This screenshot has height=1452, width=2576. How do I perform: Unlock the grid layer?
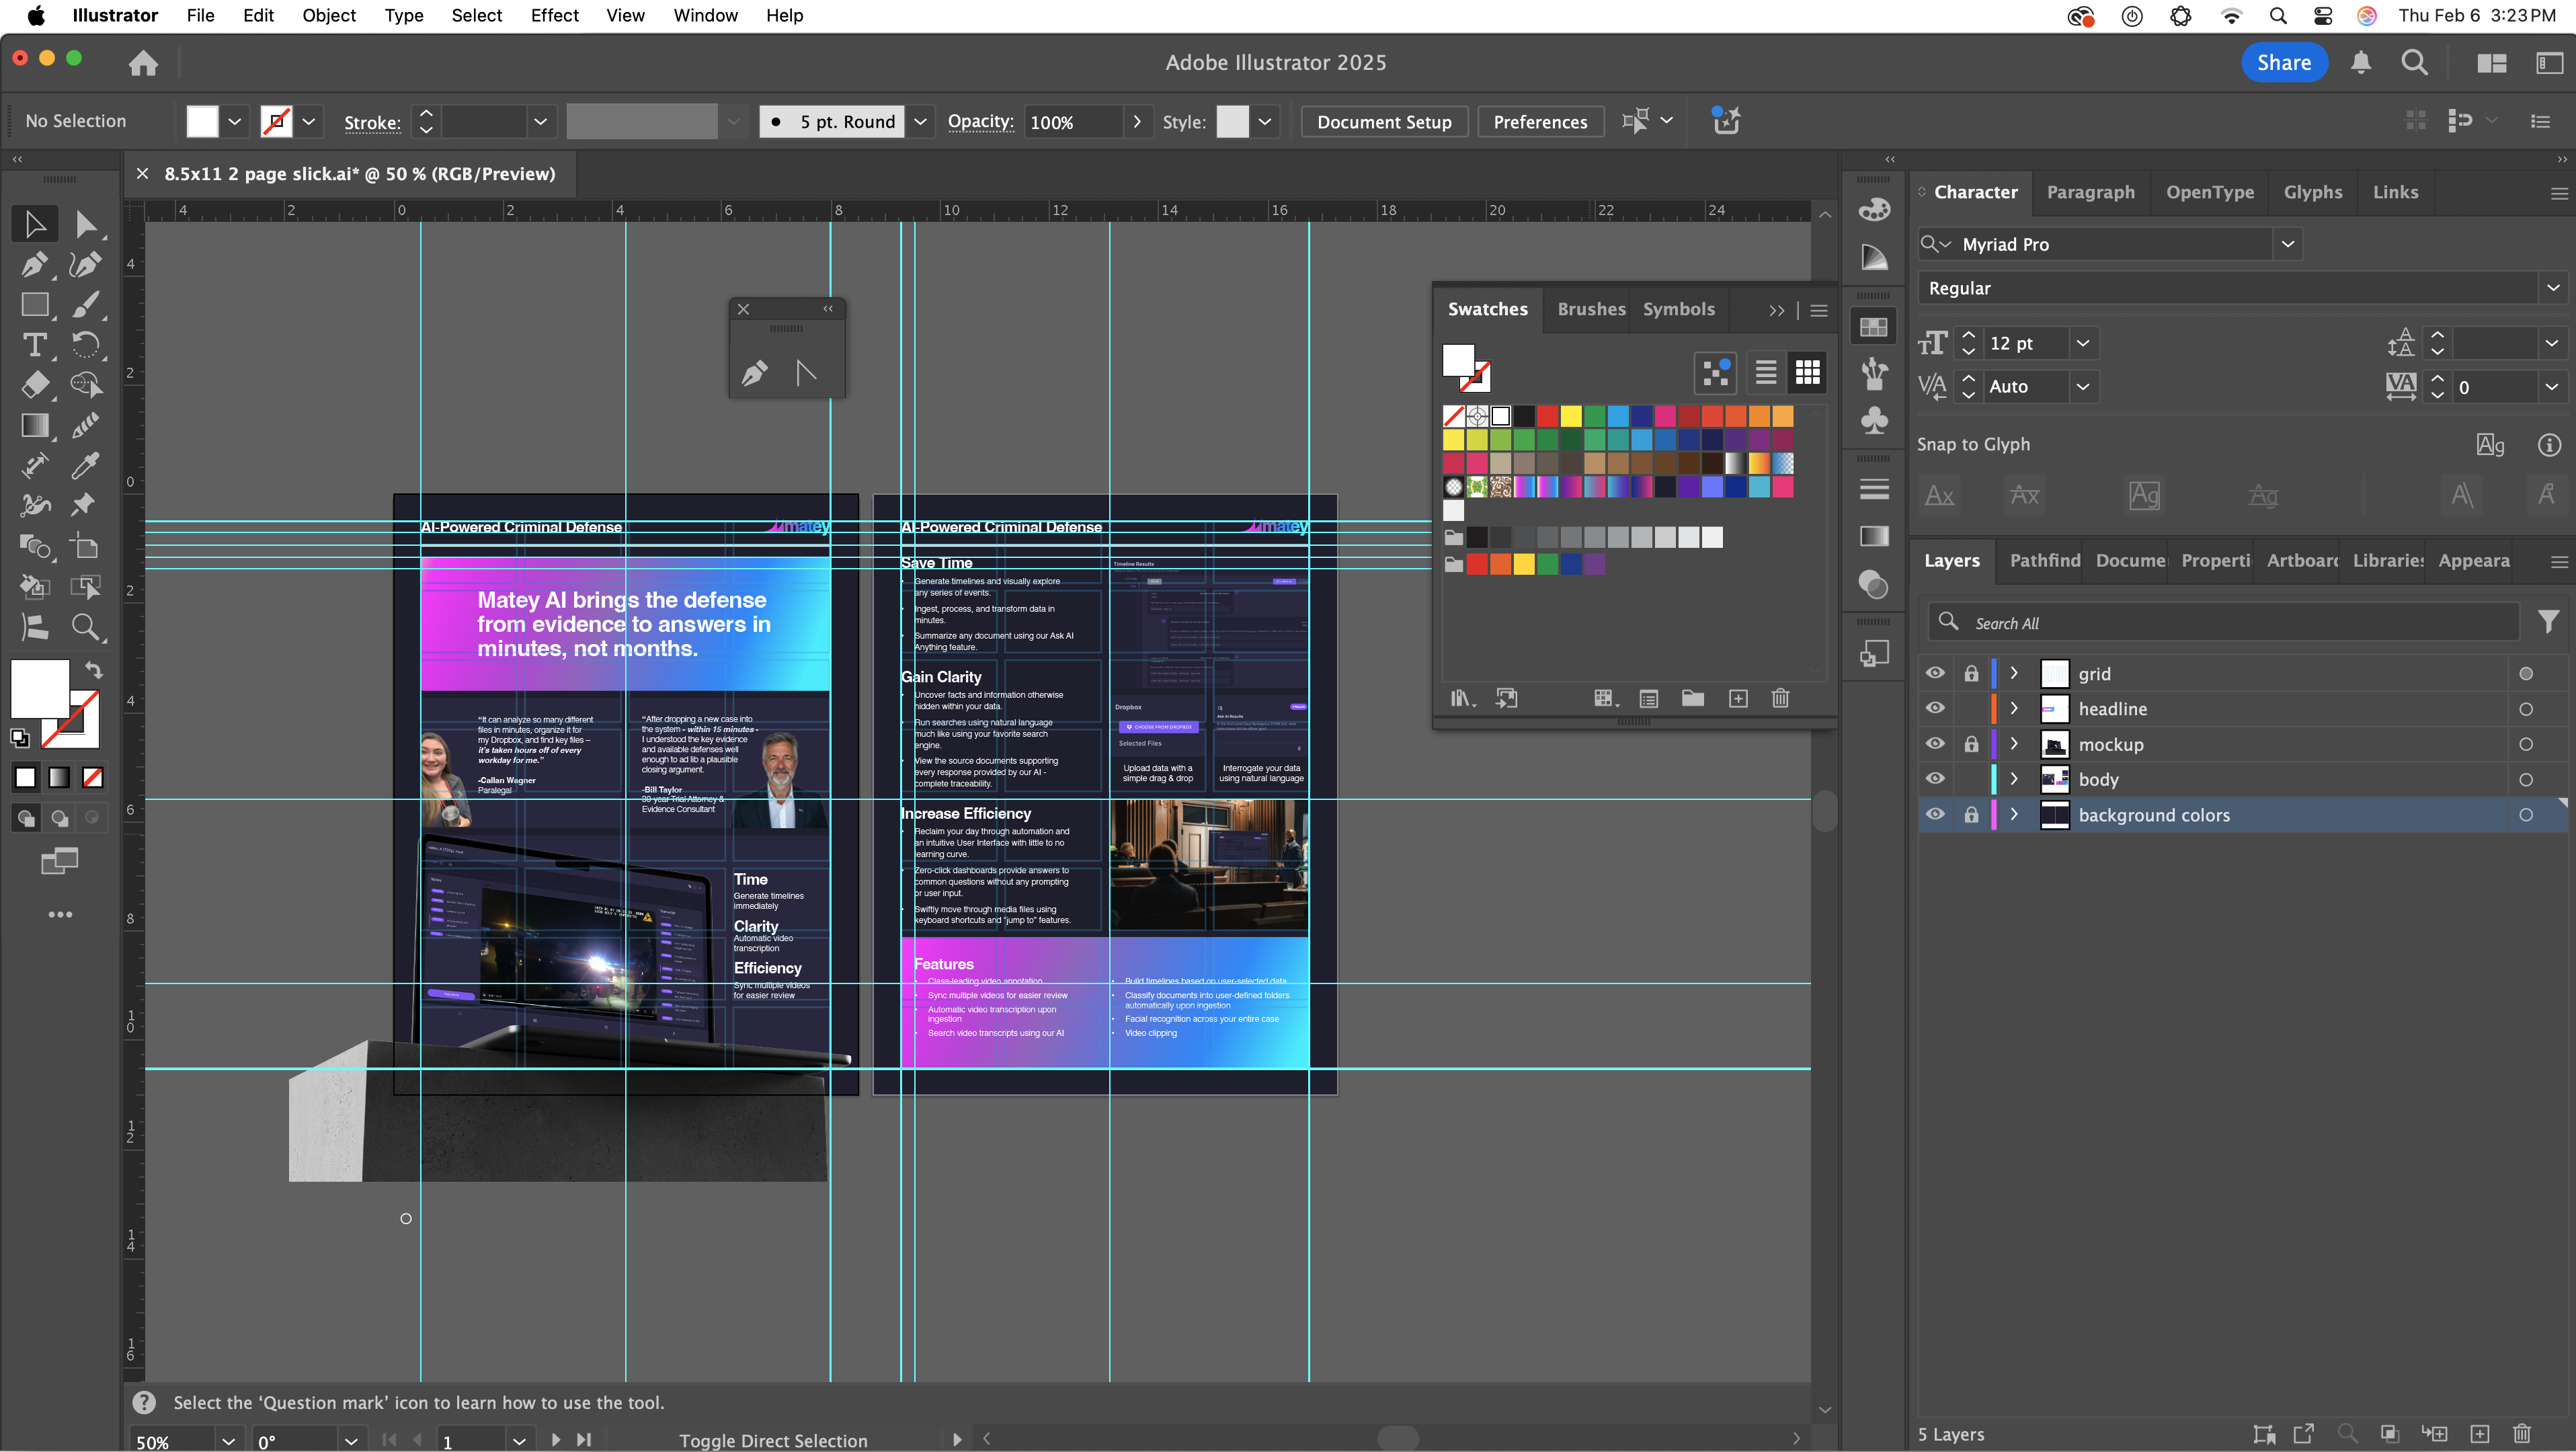tap(1971, 673)
